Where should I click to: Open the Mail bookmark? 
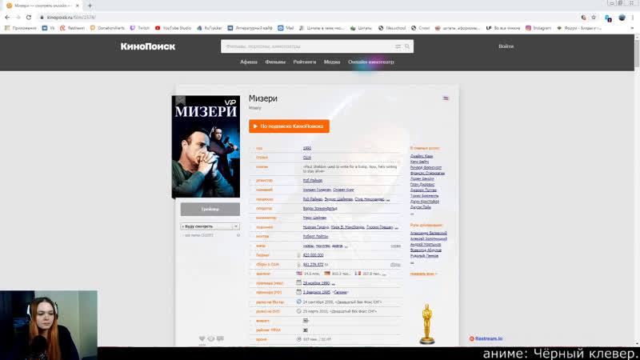point(286,28)
